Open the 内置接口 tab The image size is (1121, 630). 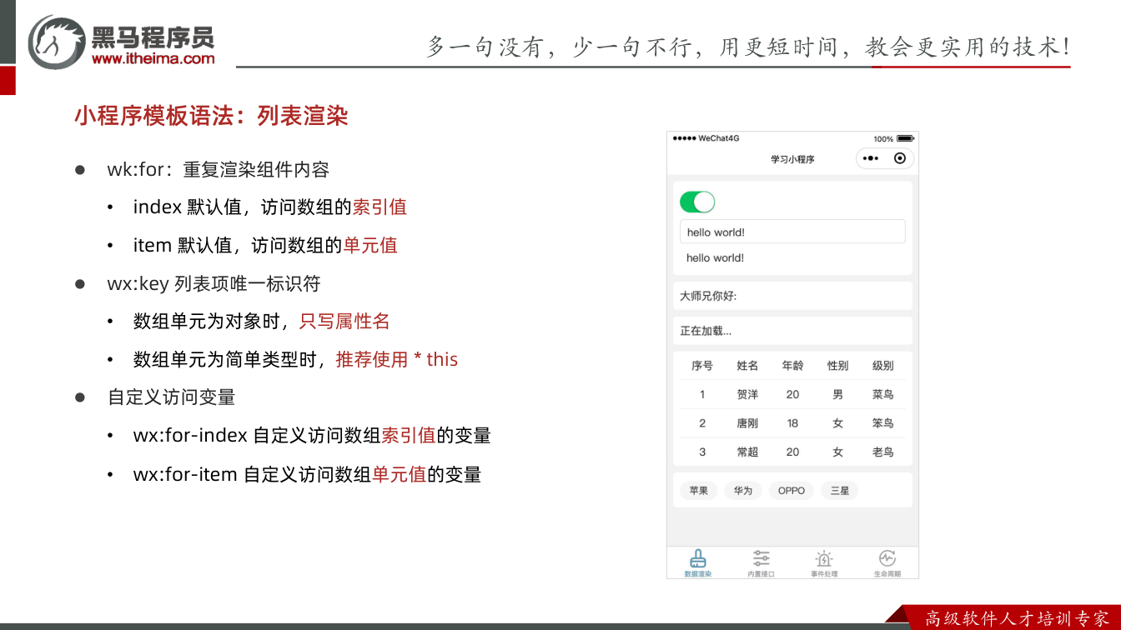click(762, 563)
